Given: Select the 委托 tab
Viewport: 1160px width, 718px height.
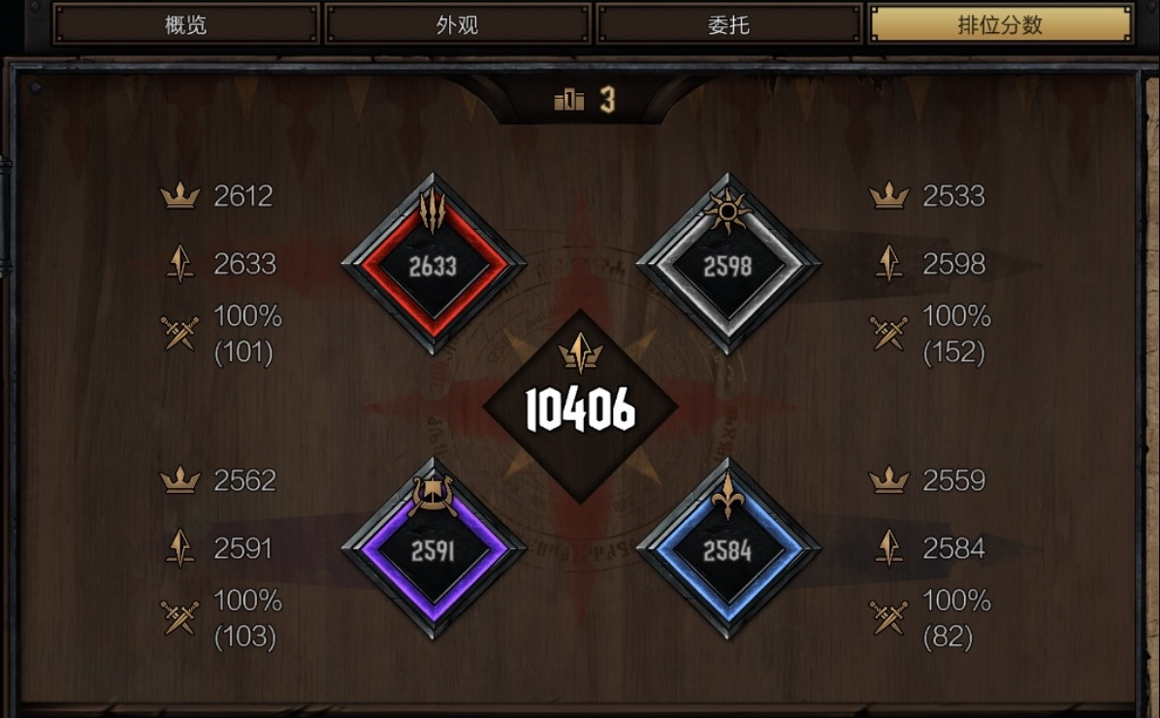Looking at the screenshot, I should click(728, 24).
